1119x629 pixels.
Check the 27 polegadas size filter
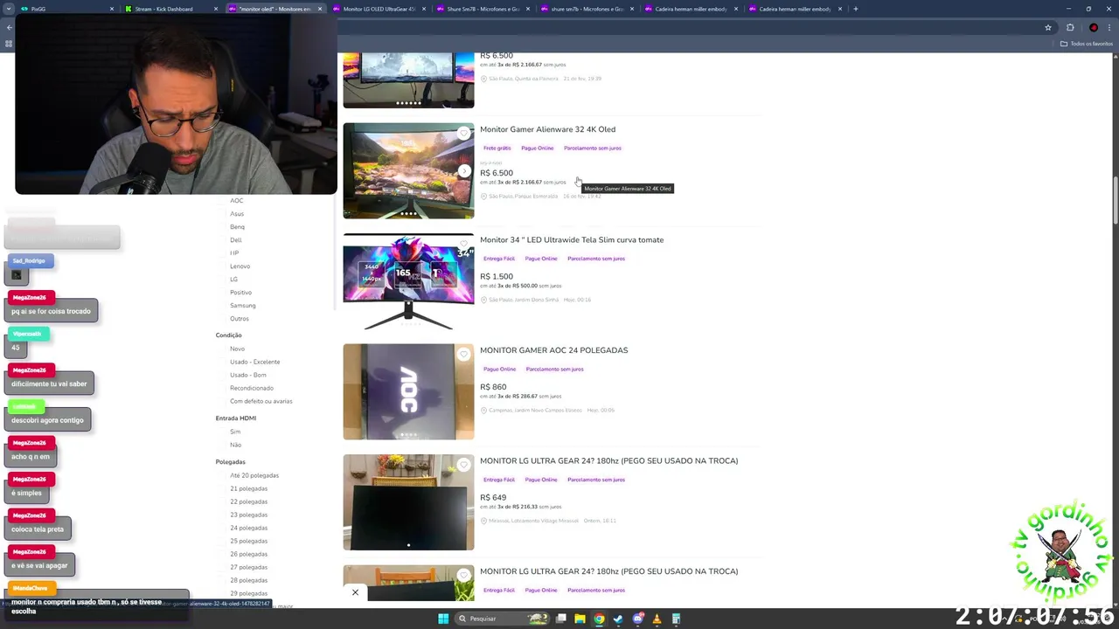pos(248,567)
